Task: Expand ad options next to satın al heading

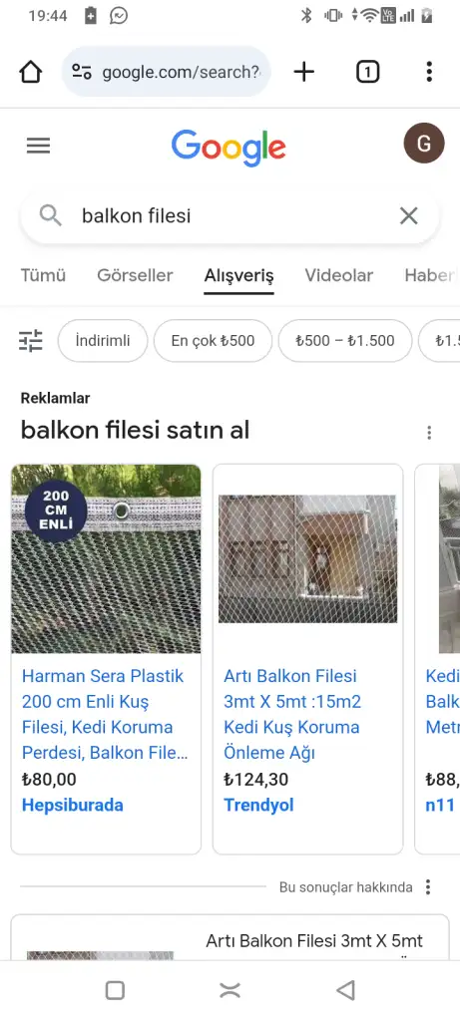Action: pos(429,433)
